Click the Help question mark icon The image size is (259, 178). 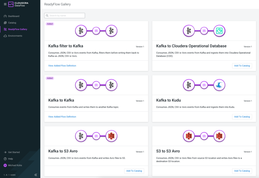(x=5, y=159)
